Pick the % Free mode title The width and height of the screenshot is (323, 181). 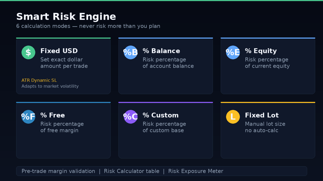coord(52,115)
